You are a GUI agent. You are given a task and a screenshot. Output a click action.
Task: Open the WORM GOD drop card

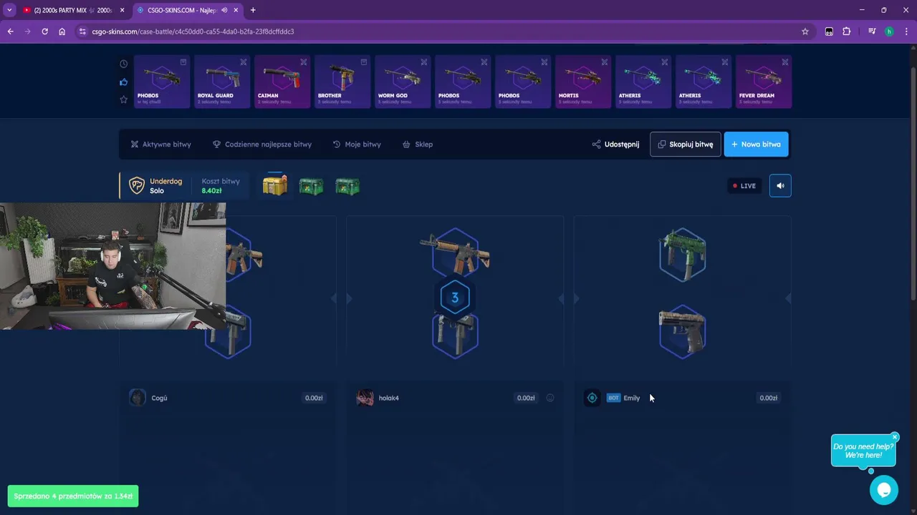click(402, 82)
